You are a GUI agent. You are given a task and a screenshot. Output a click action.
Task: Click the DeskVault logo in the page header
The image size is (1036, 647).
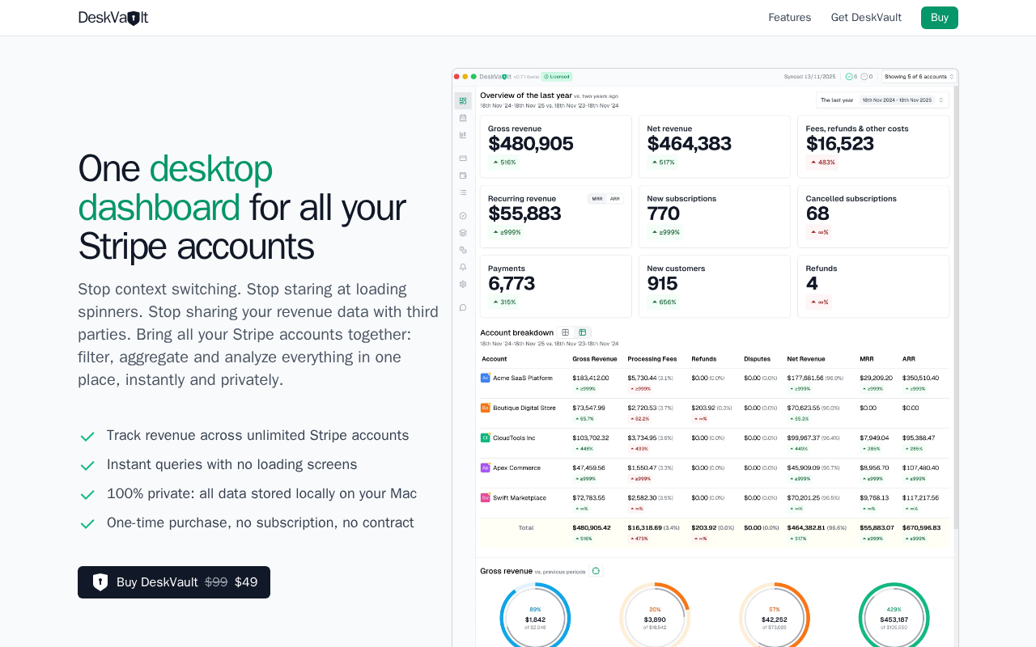(113, 18)
